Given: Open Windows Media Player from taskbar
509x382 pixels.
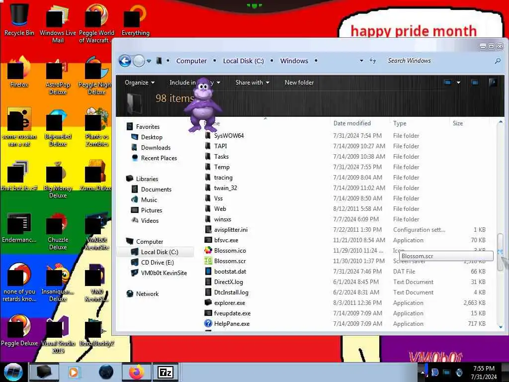Looking at the screenshot, I should 74,372.
